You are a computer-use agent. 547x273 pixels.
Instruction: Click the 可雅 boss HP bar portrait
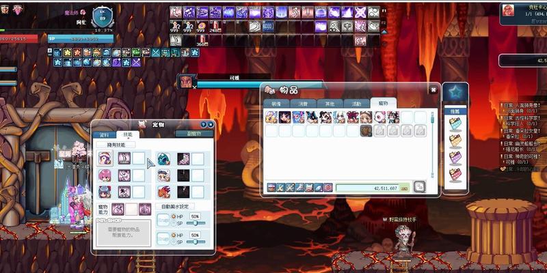click(x=187, y=81)
